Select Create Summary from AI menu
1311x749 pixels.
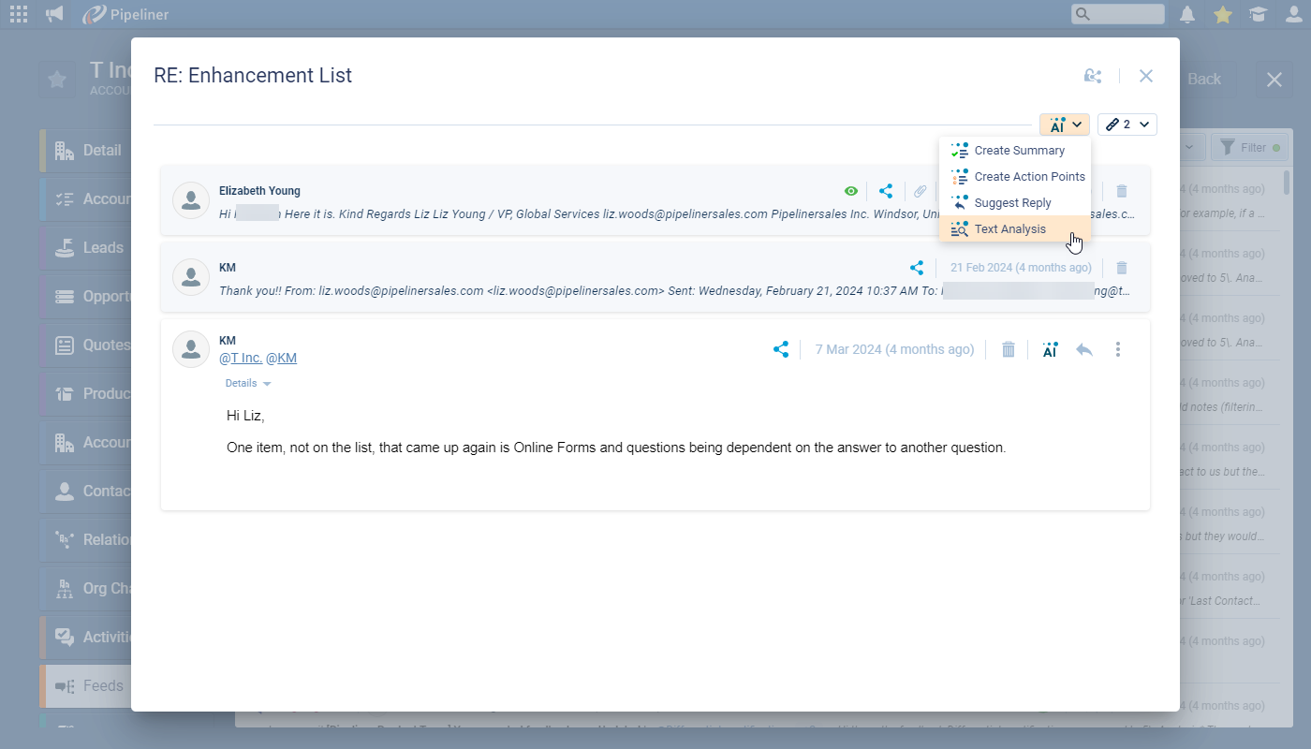[x=1019, y=151]
